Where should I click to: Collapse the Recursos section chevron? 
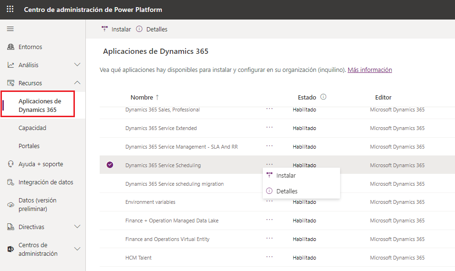77,83
